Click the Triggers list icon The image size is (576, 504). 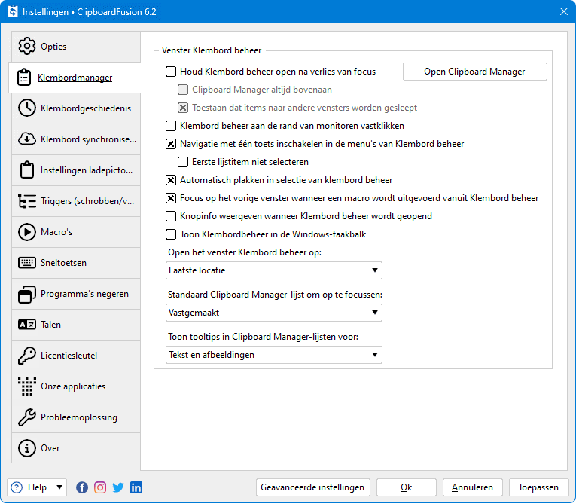[x=27, y=200]
